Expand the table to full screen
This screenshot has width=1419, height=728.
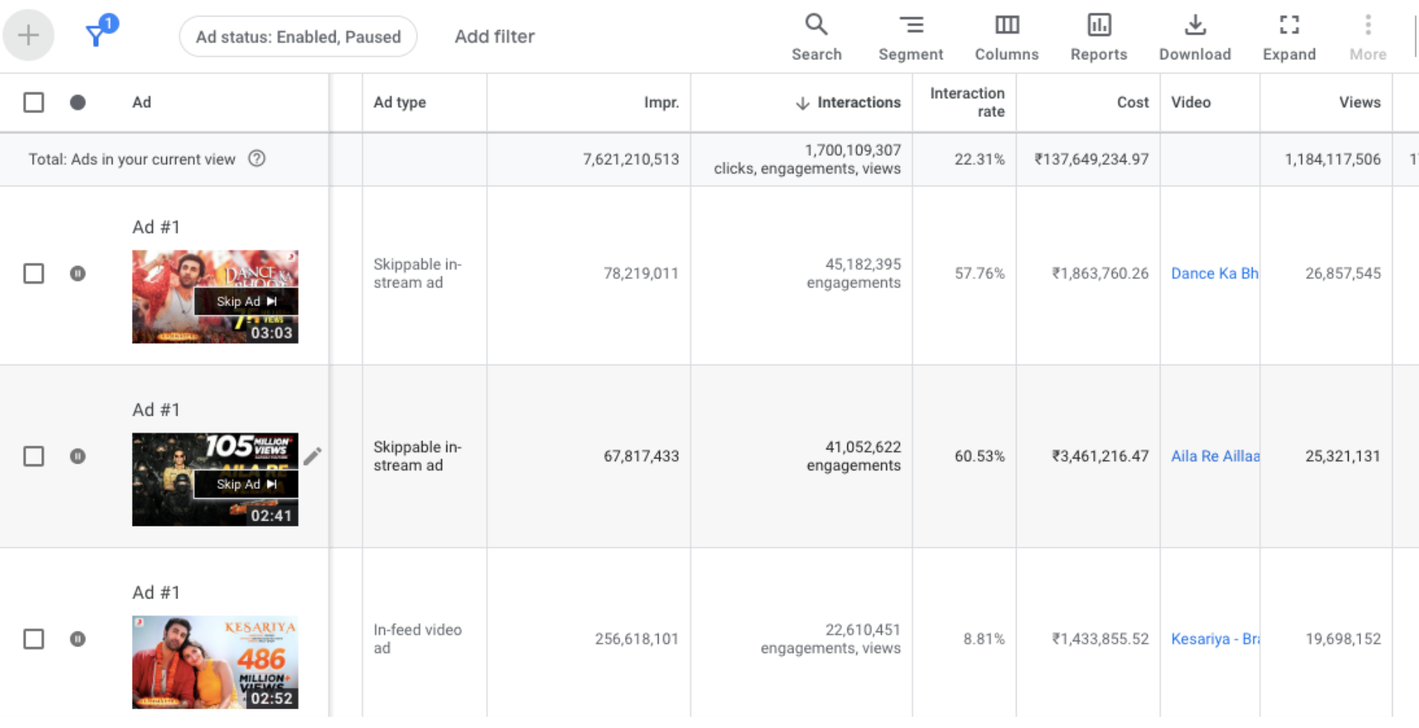[x=1289, y=36]
